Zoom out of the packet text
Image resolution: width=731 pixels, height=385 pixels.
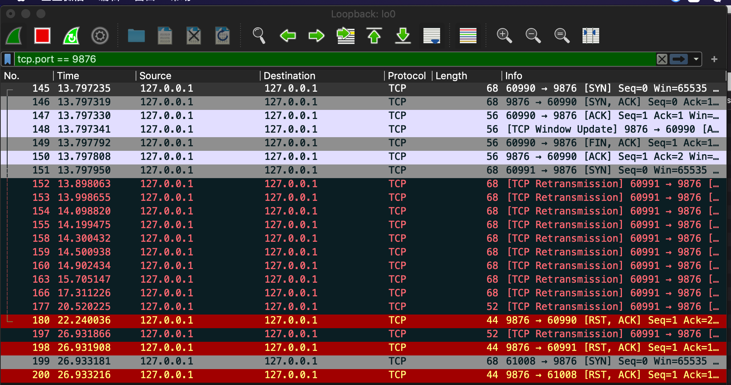pos(533,36)
